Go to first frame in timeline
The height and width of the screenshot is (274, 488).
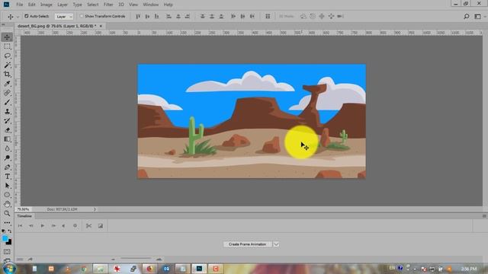(21, 226)
